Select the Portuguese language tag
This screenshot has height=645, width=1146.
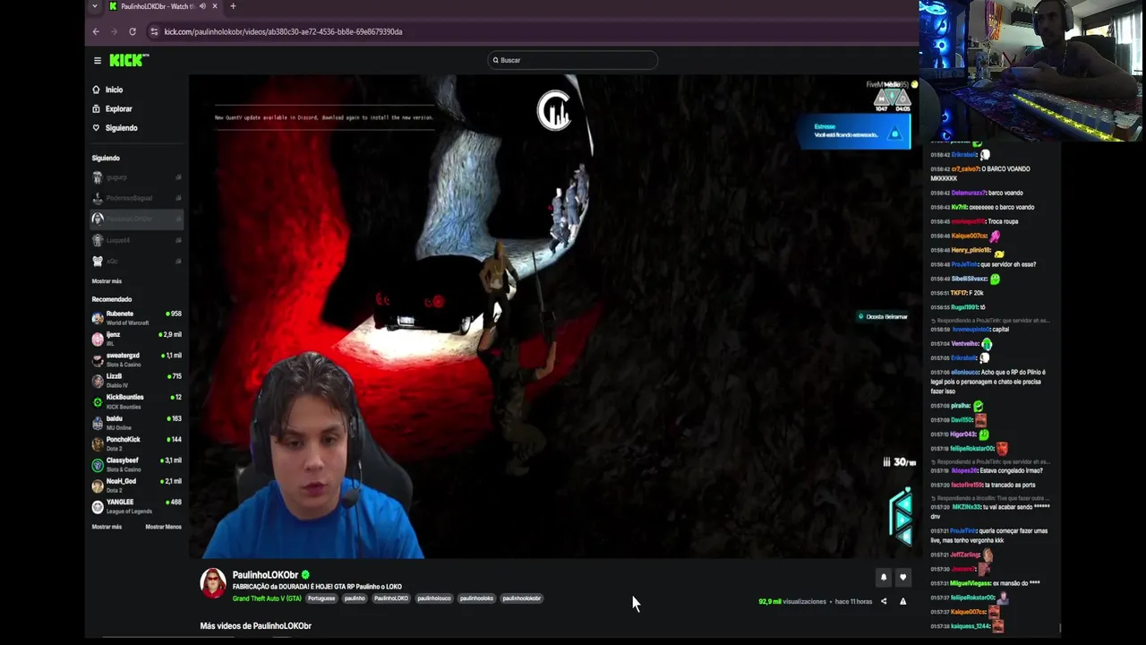click(321, 598)
